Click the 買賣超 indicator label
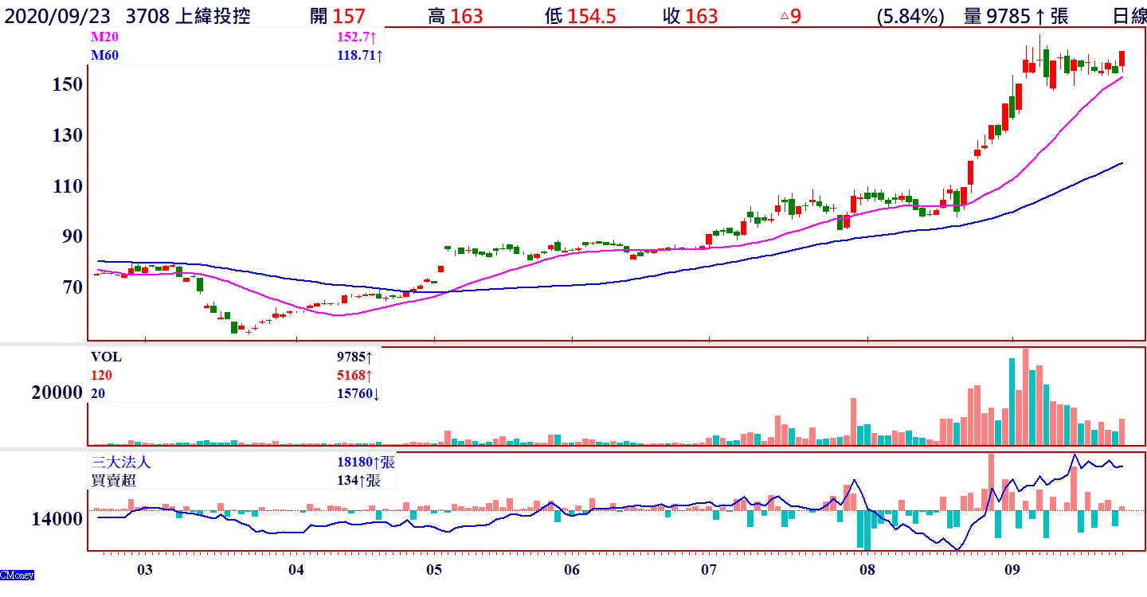Viewport: 1147px width, 597px height. coord(115,480)
